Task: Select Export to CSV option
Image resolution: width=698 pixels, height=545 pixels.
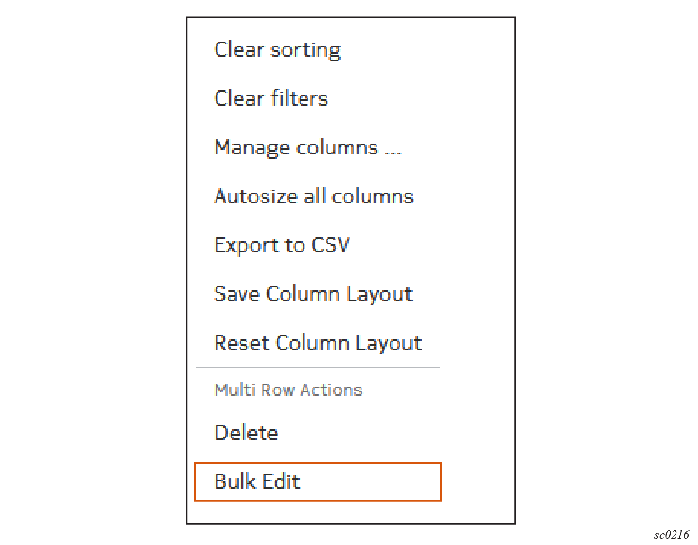Action: 282,245
